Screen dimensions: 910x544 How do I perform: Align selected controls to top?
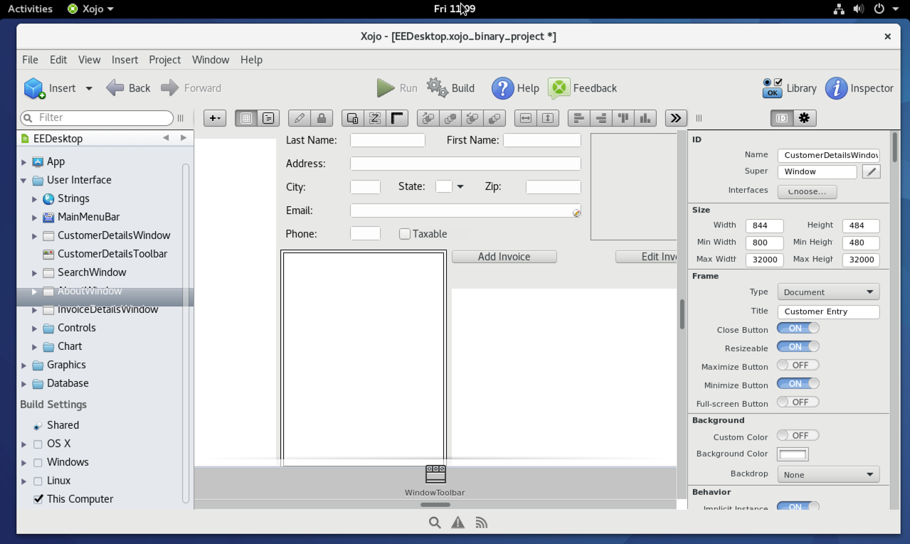click(623, 118)
